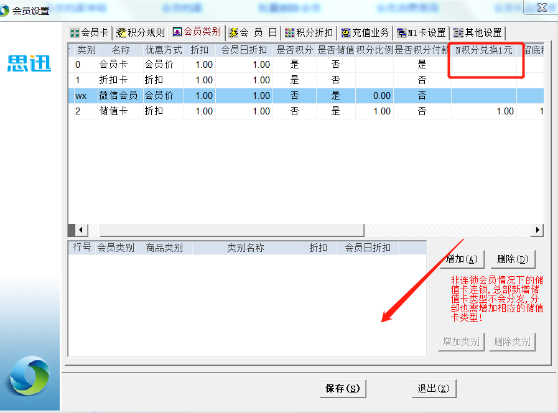Exit dialog using 退出(X) button

coord(434,388)
